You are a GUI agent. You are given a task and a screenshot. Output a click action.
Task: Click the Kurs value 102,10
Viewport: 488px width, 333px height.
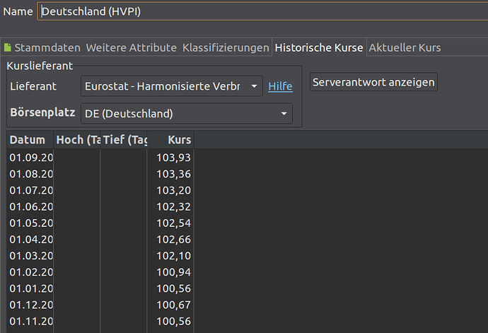pos(173,255)
